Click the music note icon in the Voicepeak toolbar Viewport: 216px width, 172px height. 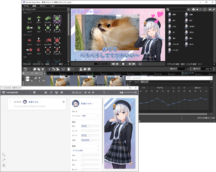pos(51,92)
